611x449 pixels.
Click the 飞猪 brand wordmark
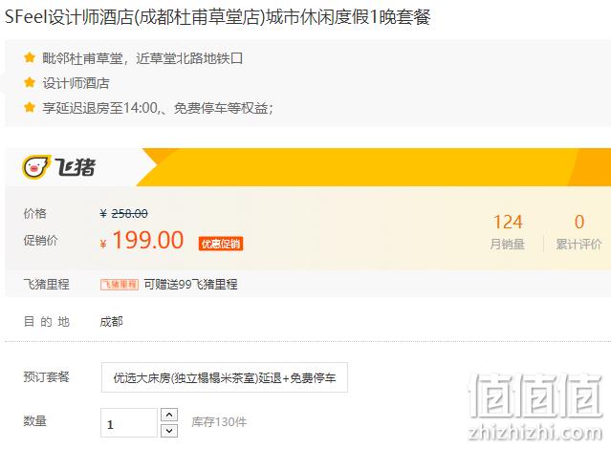pyautogui.click(x=75, y=167)
